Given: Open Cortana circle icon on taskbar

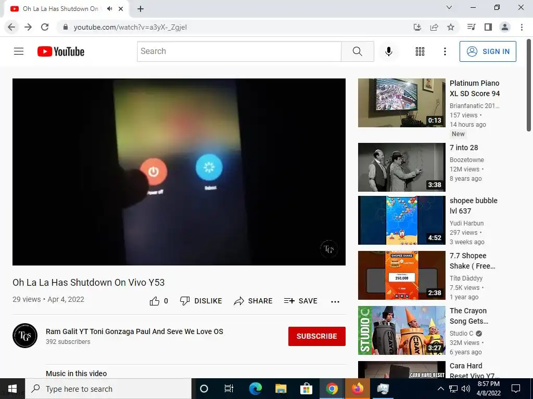Looking at the screenshot, I should click(x=204, y=389).
